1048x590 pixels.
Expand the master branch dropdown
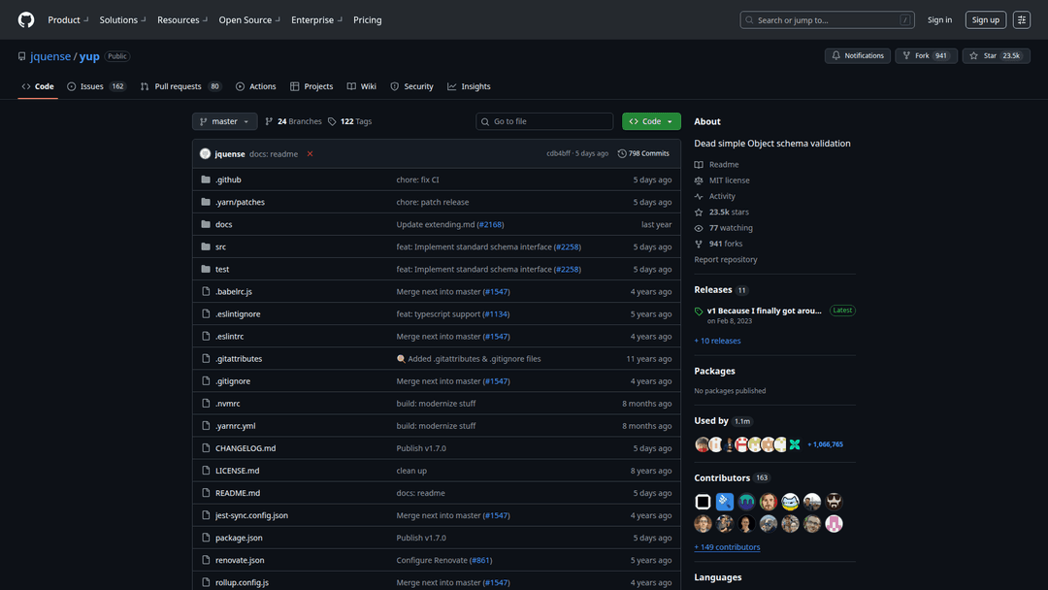(224, 121)
